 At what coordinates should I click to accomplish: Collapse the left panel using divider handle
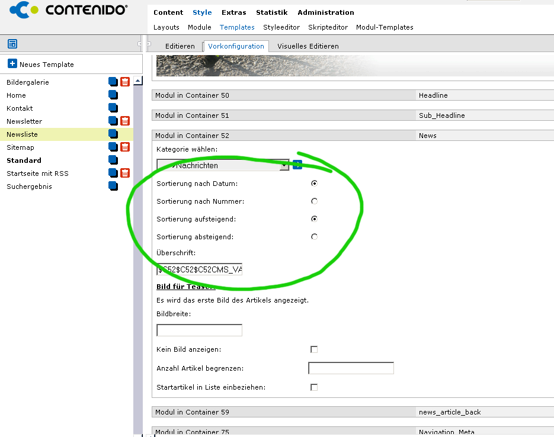(140, 44)
